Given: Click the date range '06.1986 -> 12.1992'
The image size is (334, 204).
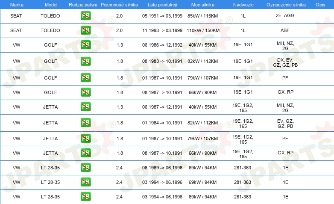Looking at the screenshot, I should [162, 45].
